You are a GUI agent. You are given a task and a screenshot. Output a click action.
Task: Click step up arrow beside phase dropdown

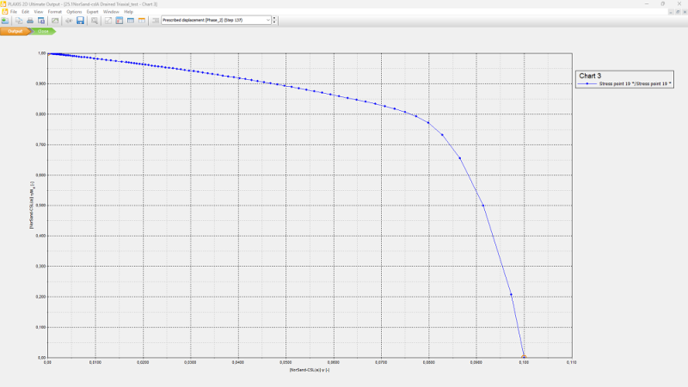[x=274, y=17]
